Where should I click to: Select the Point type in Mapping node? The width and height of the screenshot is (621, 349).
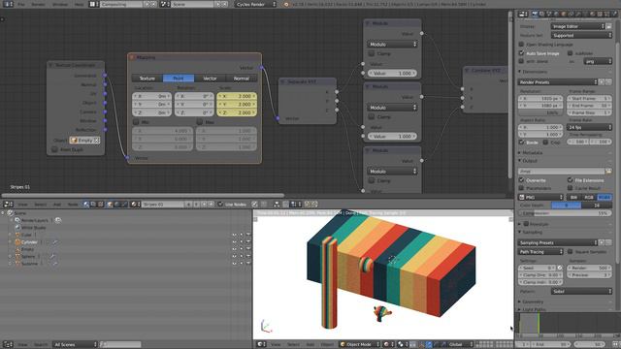point(179,79)
